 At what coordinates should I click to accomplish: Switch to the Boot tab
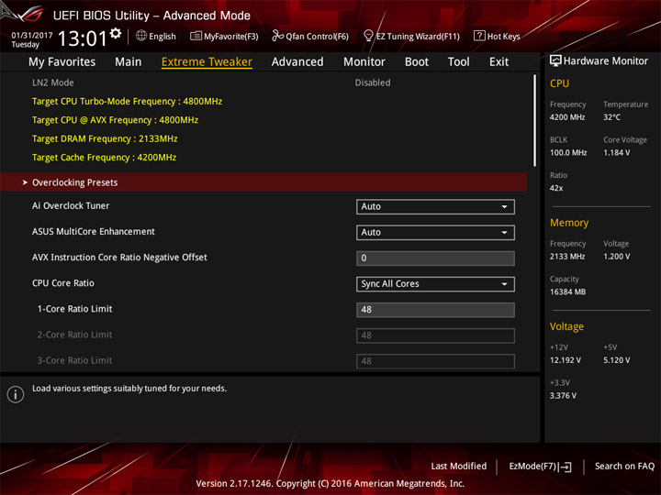(x=417, y=62)
